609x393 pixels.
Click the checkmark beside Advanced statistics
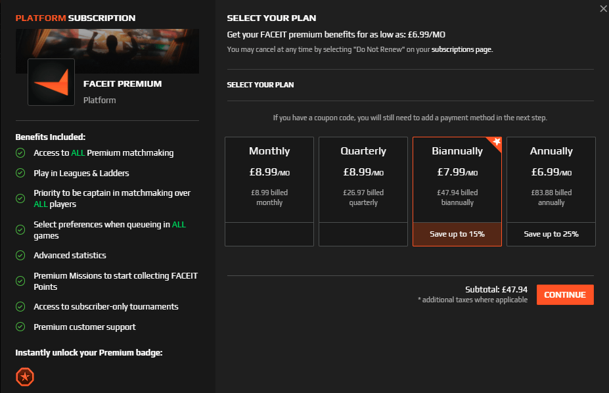(x=20, y=255)
